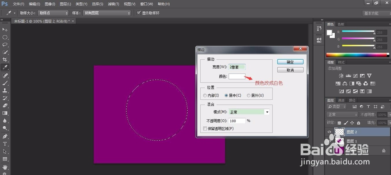391x175 pixels.
Task: Switch to 通道 tab
Action: click(x=341, y=101)
